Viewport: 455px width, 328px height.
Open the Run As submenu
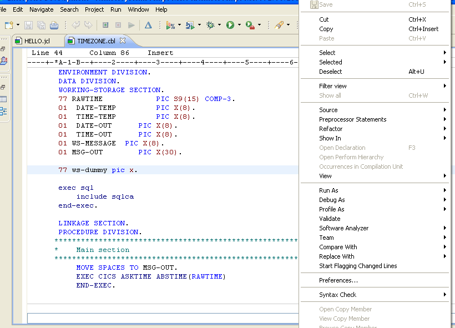(375, 190)
